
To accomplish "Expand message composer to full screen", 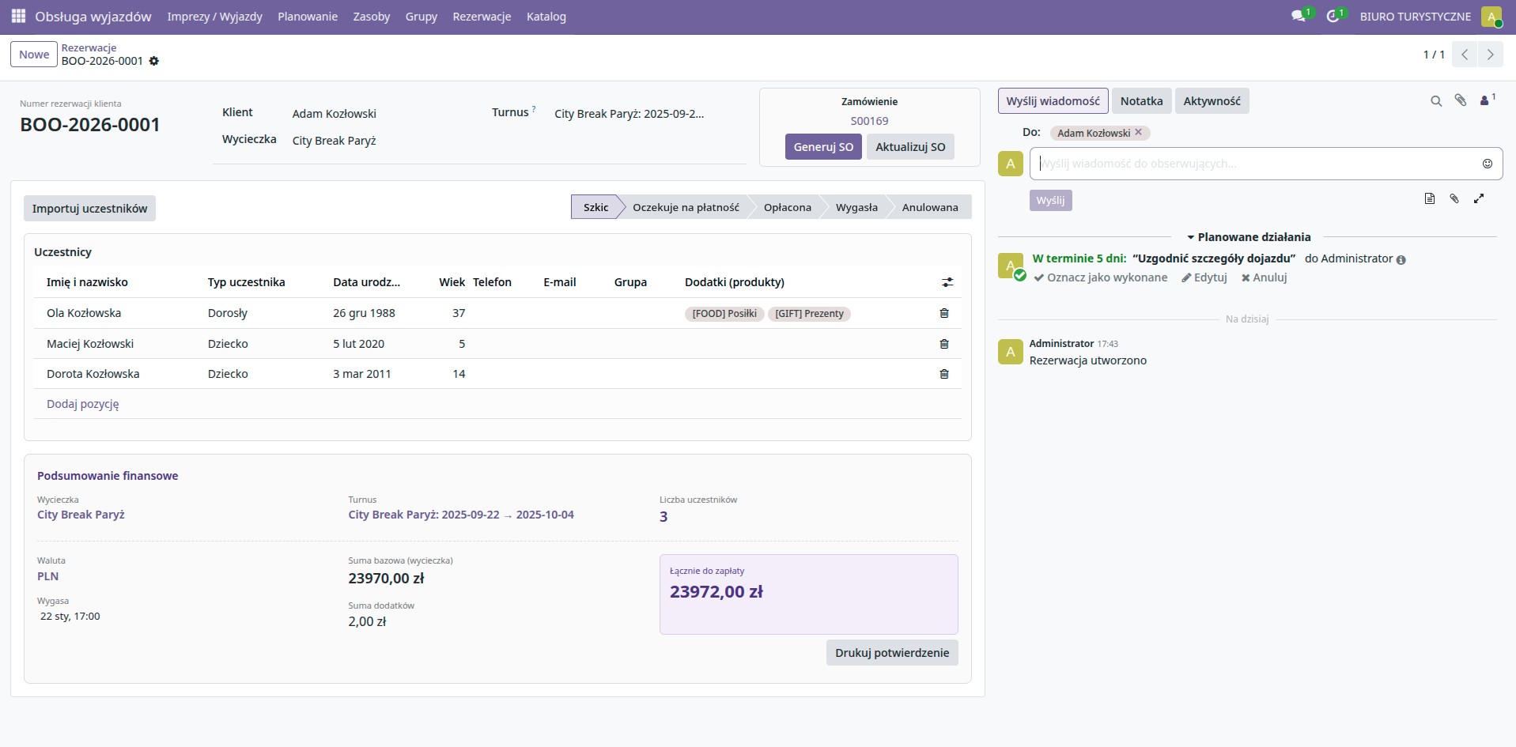I will pos(1478,199).
